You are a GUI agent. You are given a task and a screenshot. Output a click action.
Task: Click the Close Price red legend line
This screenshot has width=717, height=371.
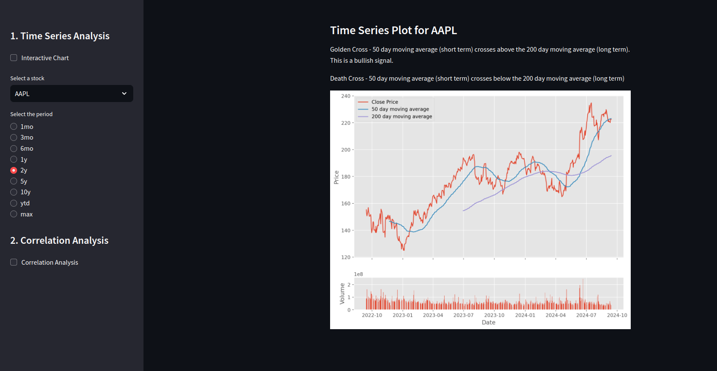363,102
